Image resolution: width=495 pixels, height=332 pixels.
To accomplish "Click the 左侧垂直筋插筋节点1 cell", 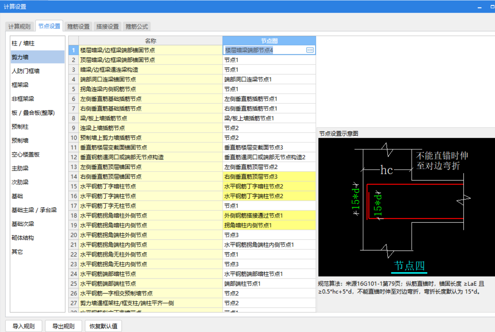I will [x=269, y=99].
